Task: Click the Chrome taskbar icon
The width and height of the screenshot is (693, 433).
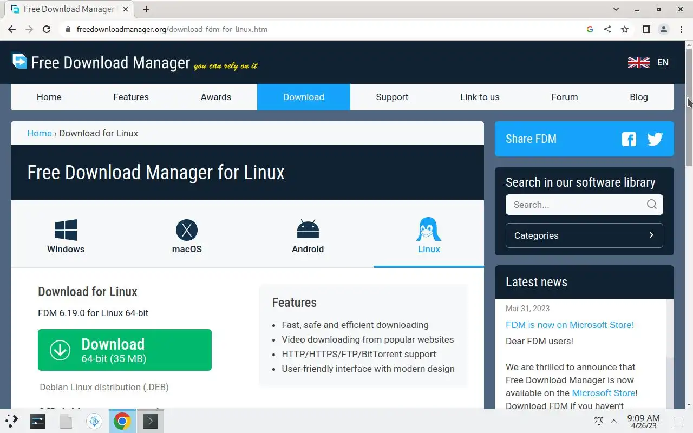Action: pos(122,421)
